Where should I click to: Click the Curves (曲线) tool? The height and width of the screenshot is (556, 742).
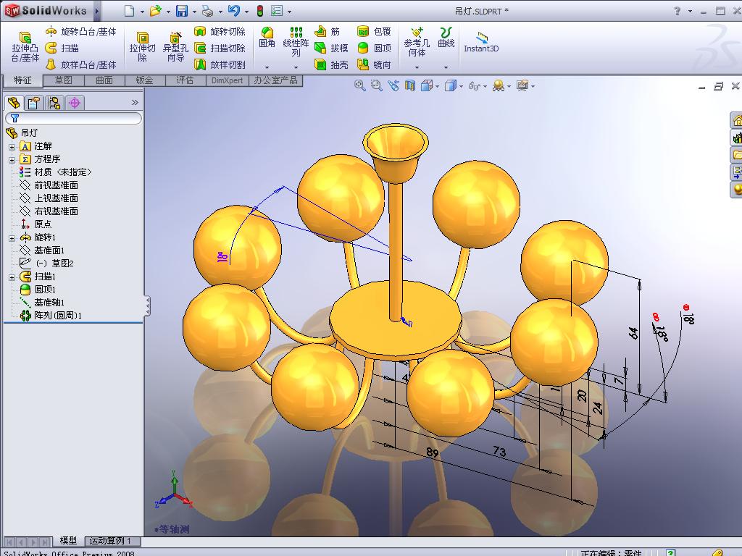pyautogui.click(x=446, y=38)
